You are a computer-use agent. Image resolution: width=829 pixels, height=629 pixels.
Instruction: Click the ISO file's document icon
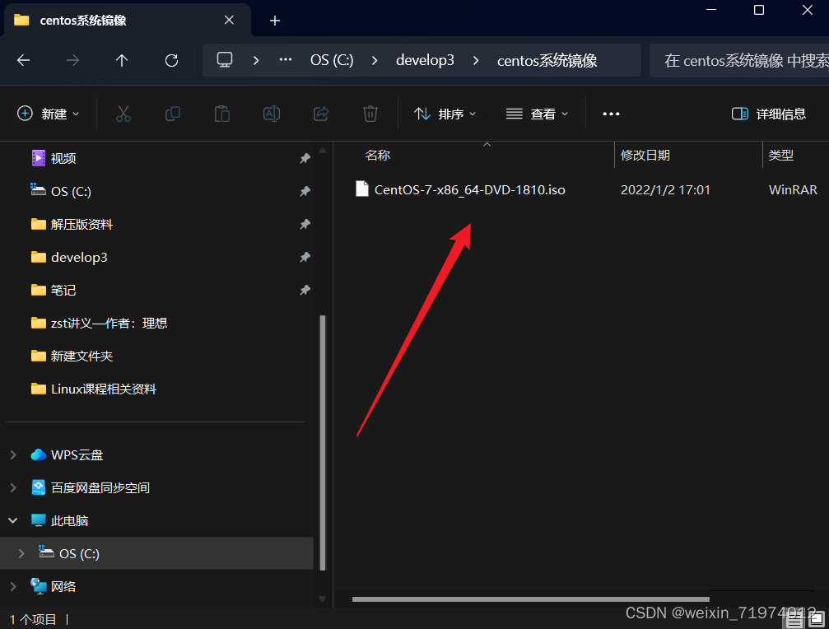coord(362,189)
